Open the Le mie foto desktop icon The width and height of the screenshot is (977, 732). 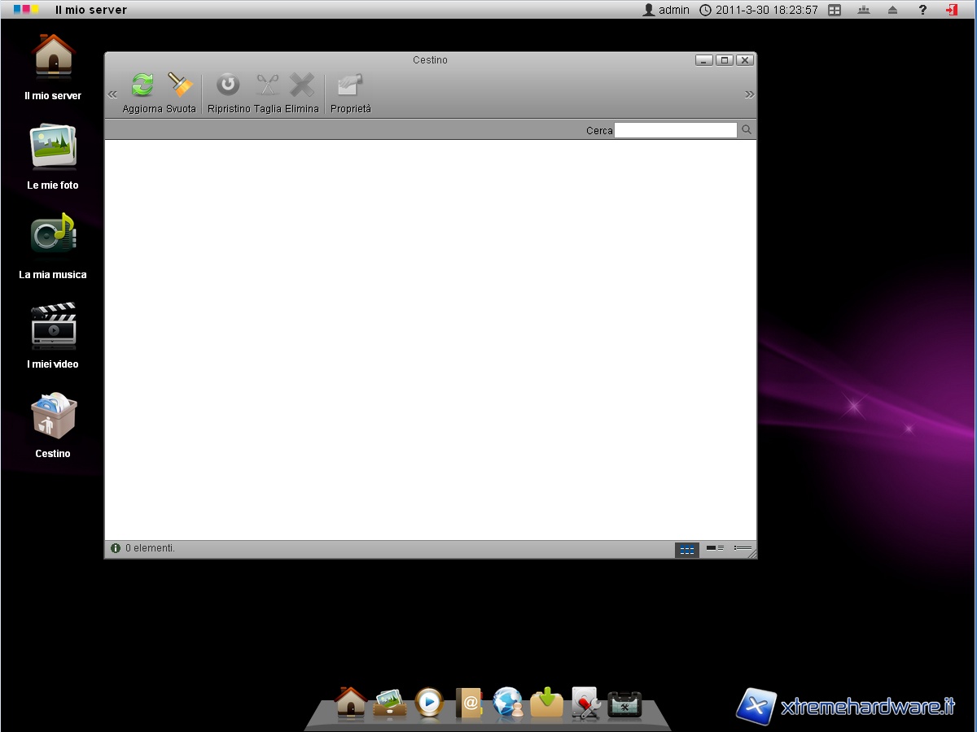click(x=53, y=148)
